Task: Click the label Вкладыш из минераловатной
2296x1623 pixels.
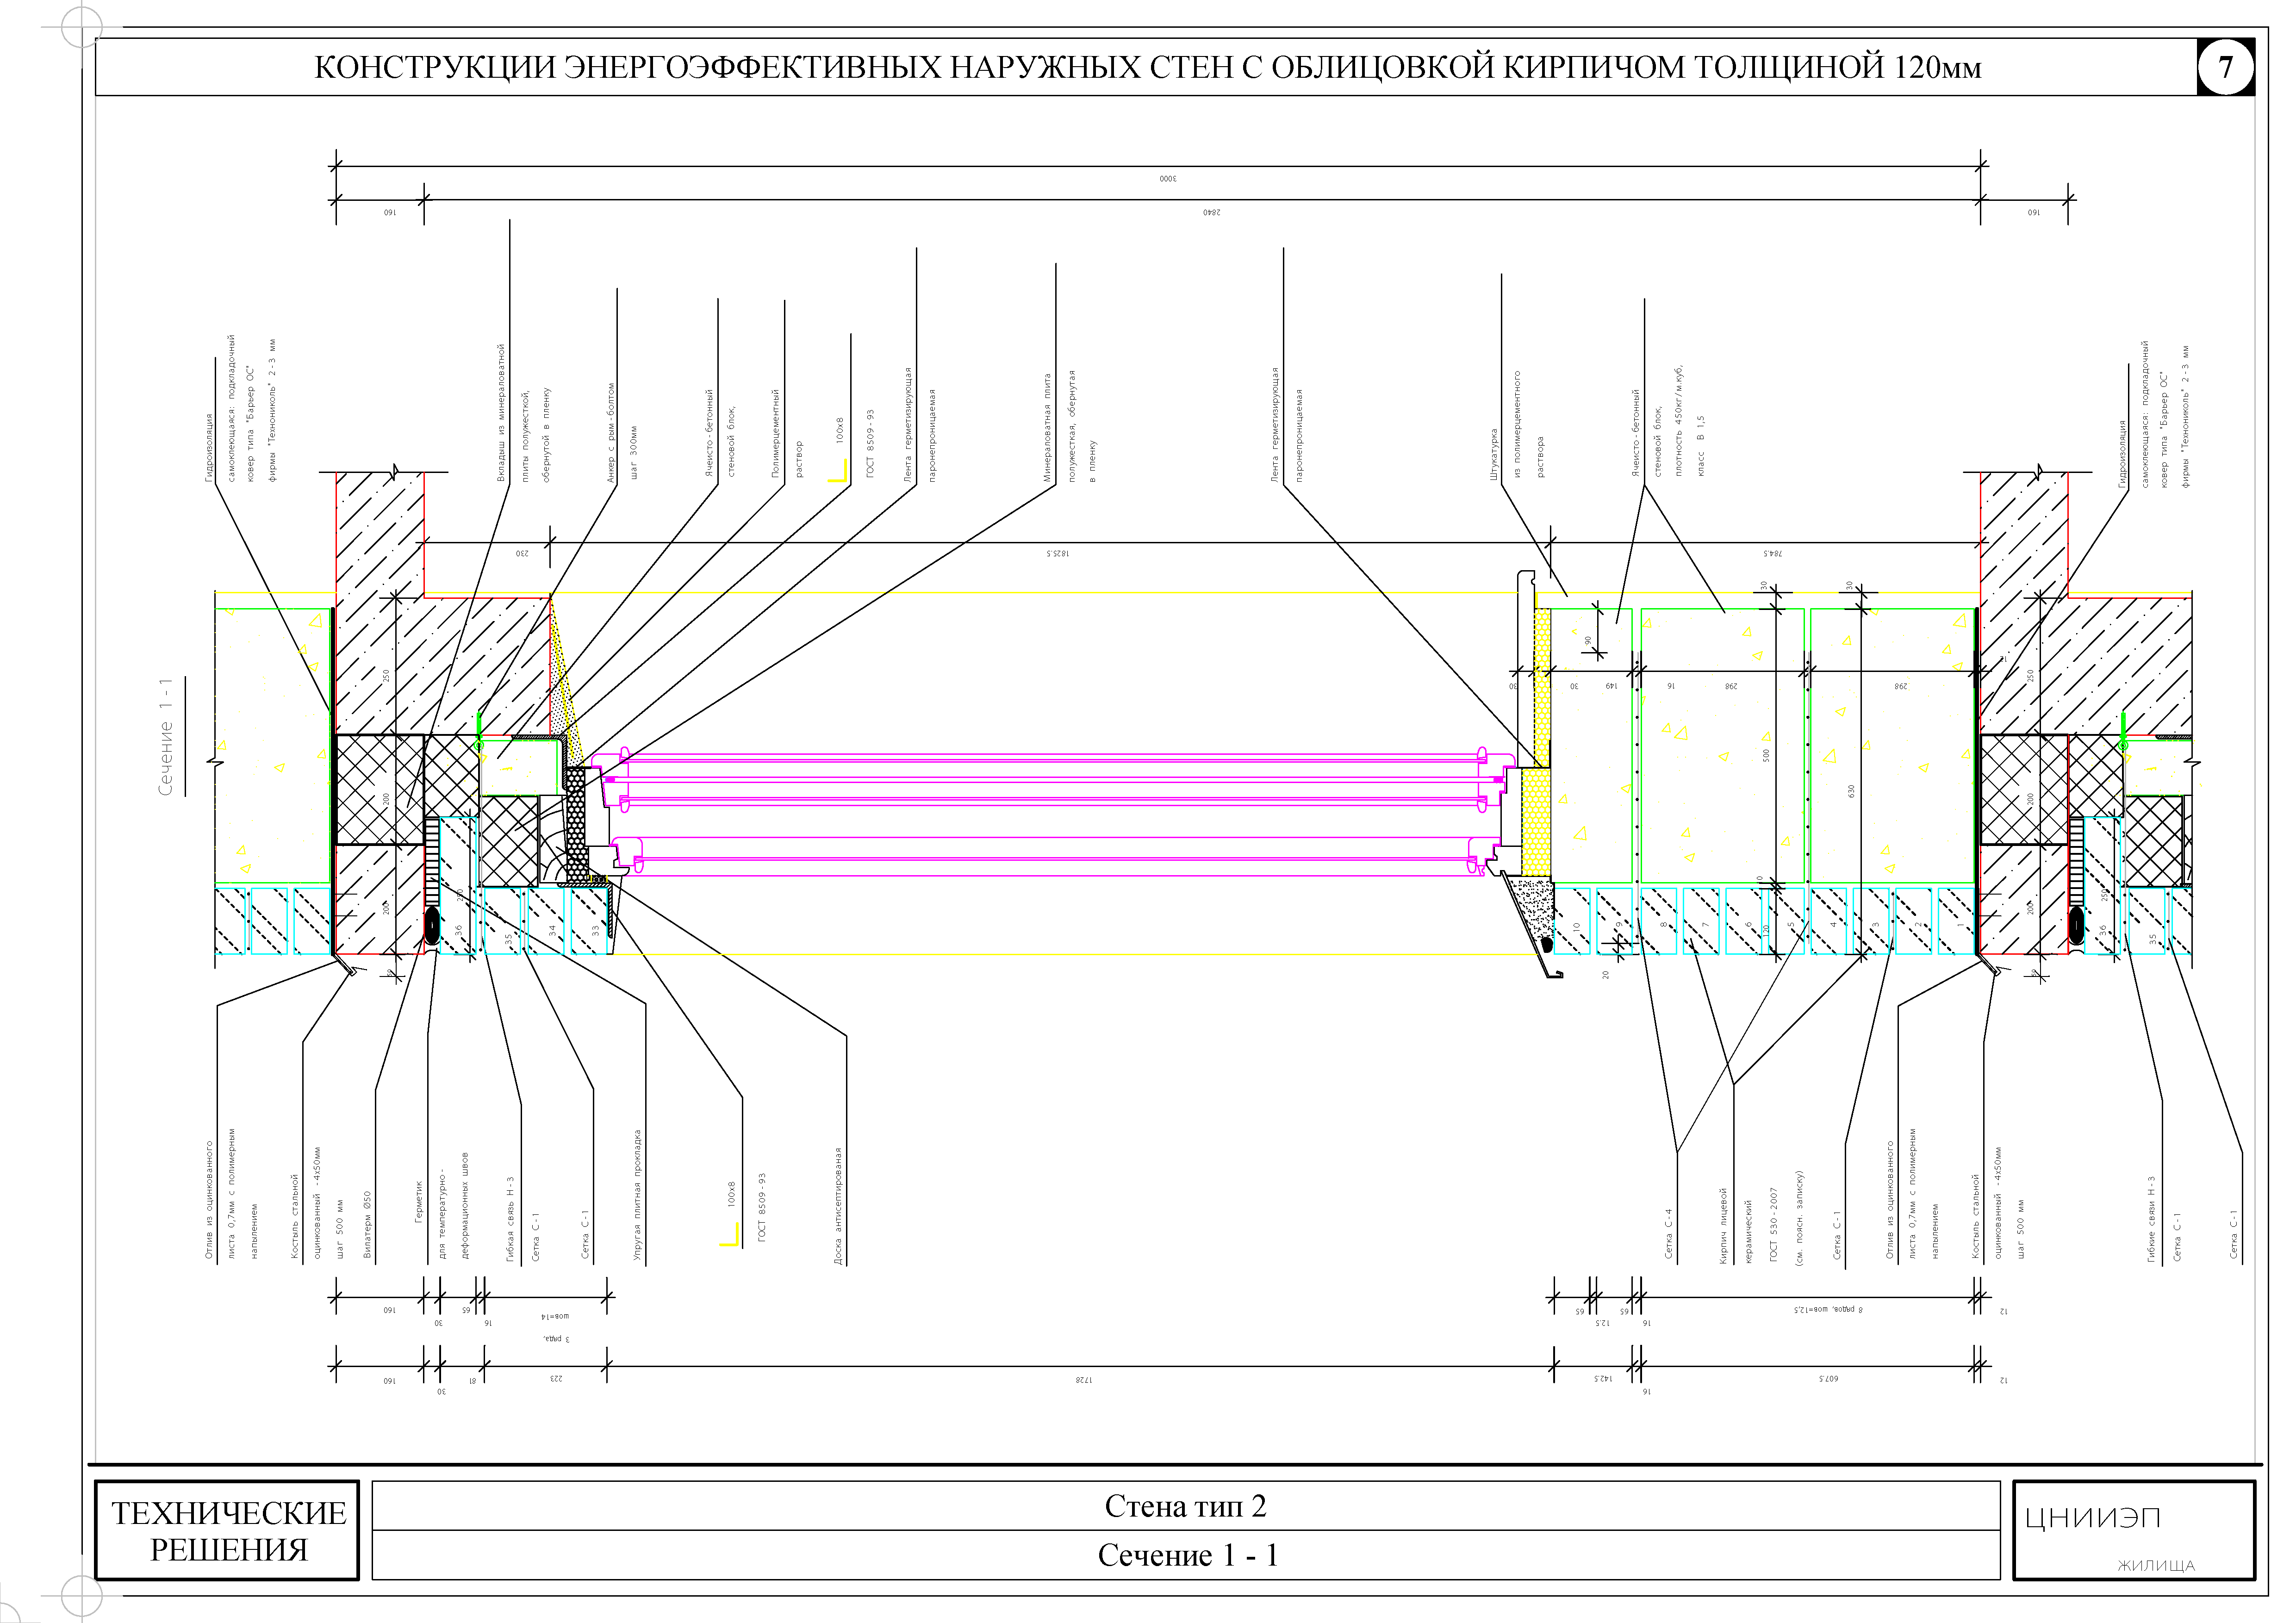Action: click(x=502, y=413)
